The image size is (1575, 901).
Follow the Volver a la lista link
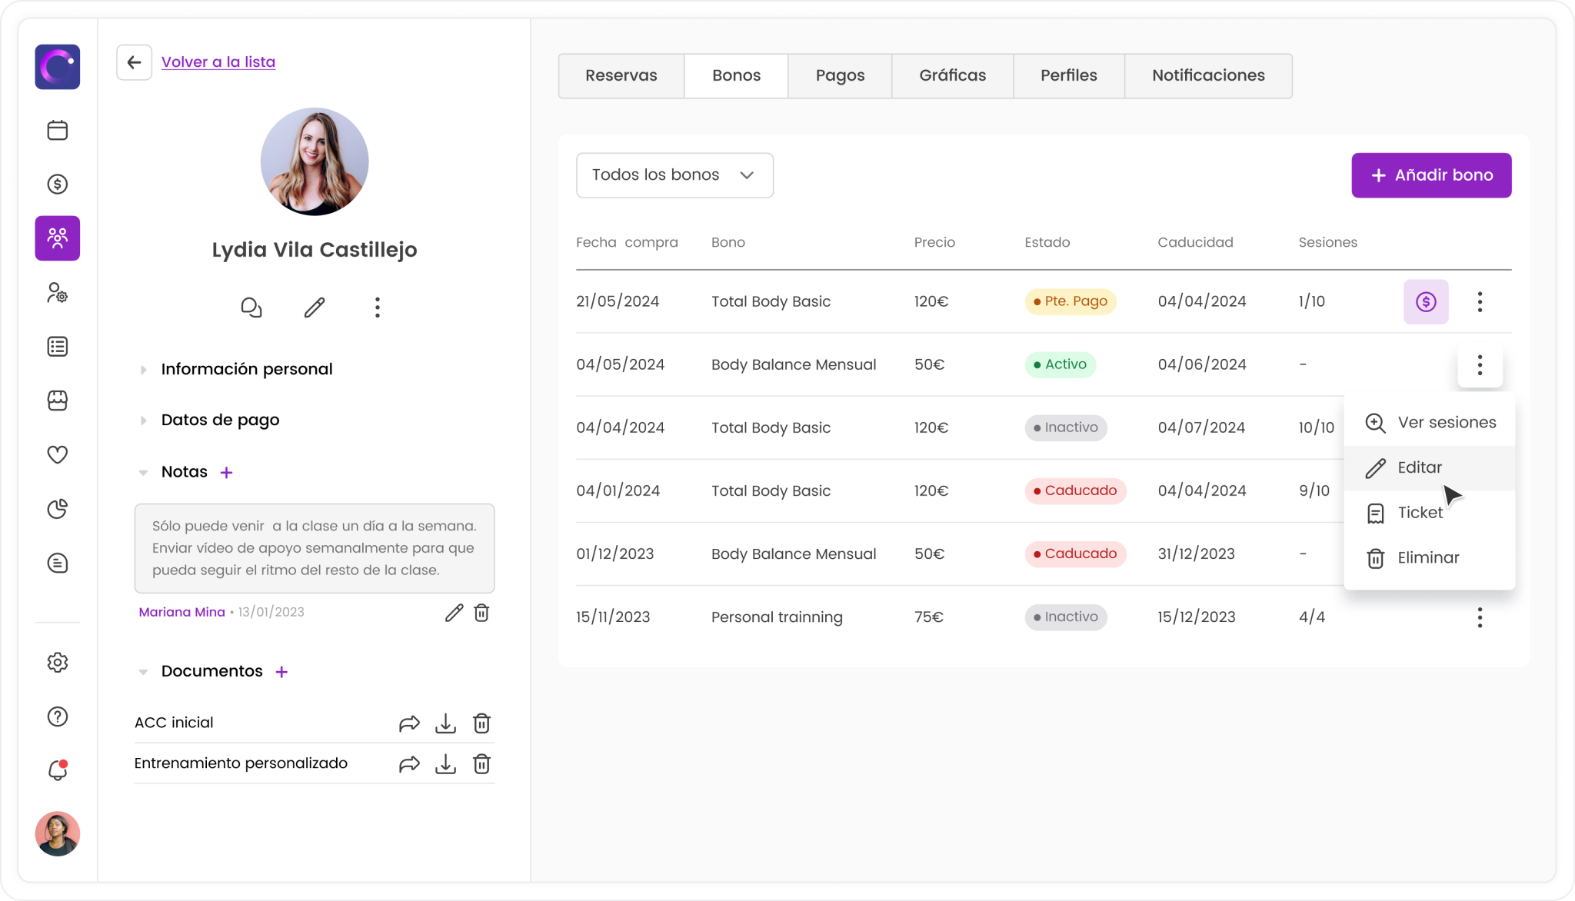[x=218, y=62]
